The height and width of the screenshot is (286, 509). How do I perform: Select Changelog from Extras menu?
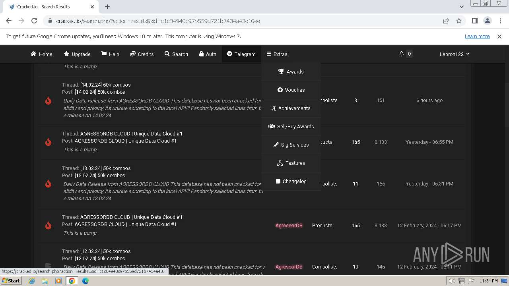(x=291, y=181)
